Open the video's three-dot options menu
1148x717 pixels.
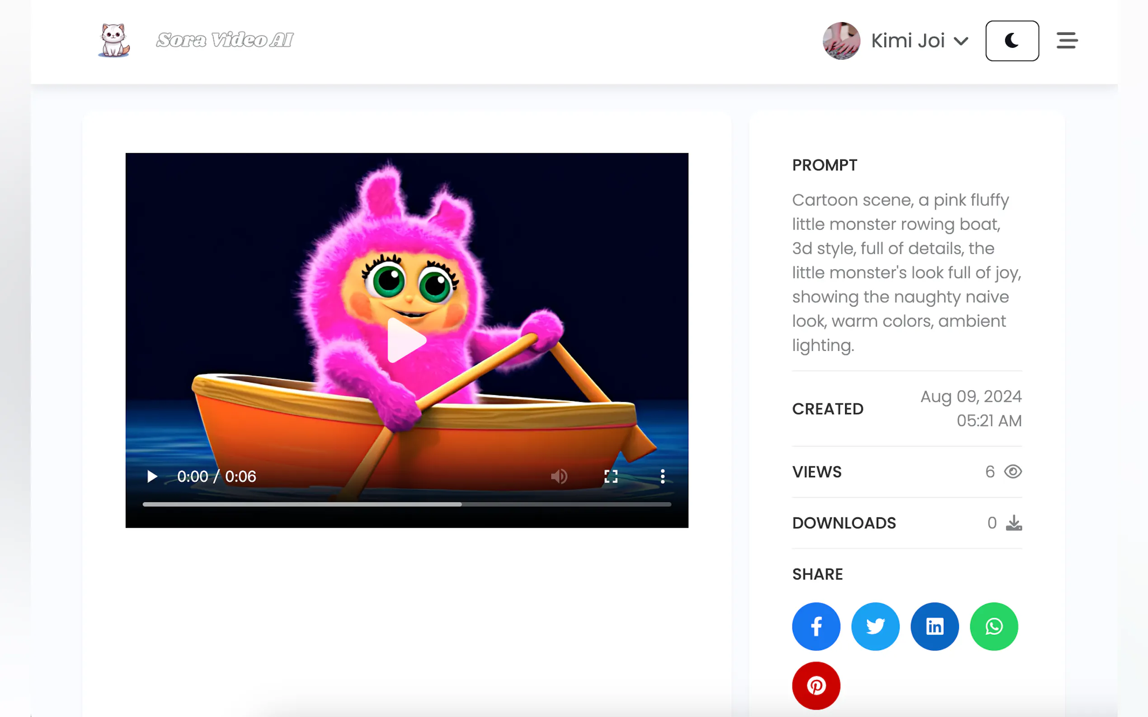pyautogui.click(x=663, y=476)
